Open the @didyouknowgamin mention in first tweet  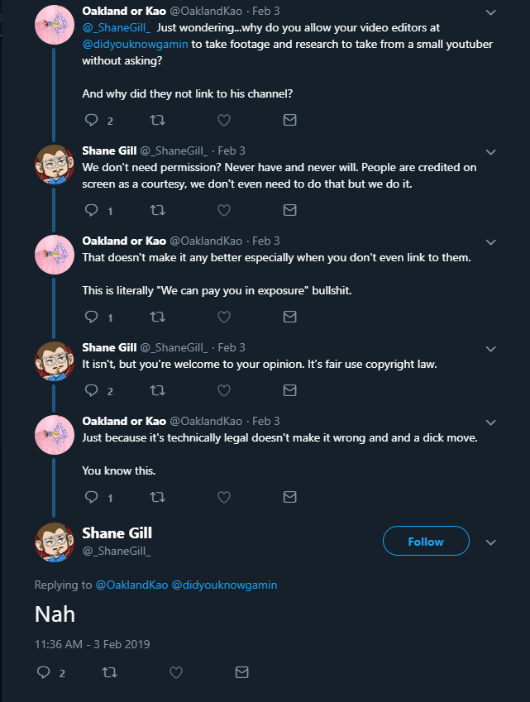coord(135,44)
